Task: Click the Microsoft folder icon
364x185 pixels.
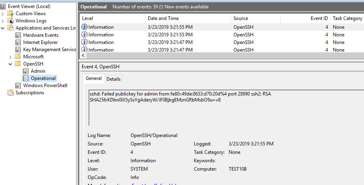Action: [18, 56]
